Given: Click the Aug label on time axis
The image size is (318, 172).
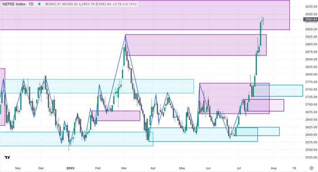Looking at the screenshot, I should (273, 168).
